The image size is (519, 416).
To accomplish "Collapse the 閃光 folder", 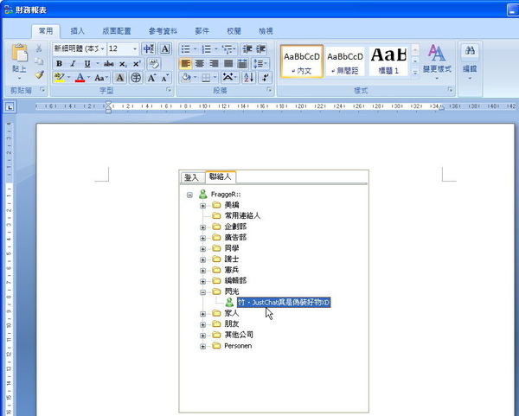I will 203,292.
